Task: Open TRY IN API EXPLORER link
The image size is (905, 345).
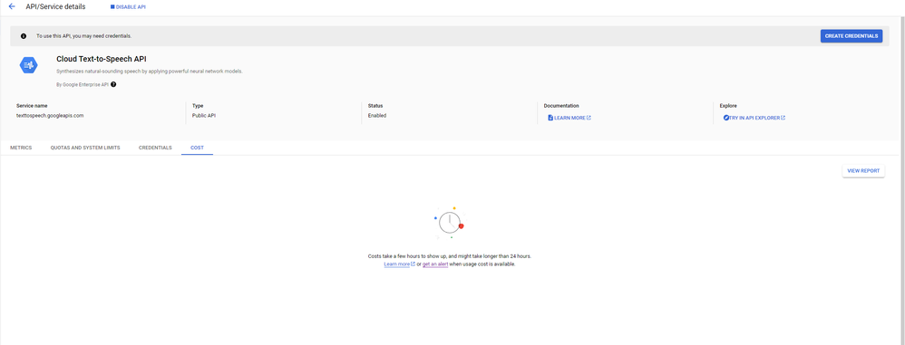Action: (x=754, y=118)
